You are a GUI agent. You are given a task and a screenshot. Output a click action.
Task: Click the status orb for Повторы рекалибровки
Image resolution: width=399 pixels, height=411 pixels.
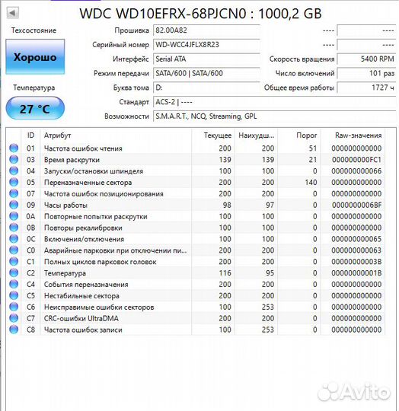14,228
